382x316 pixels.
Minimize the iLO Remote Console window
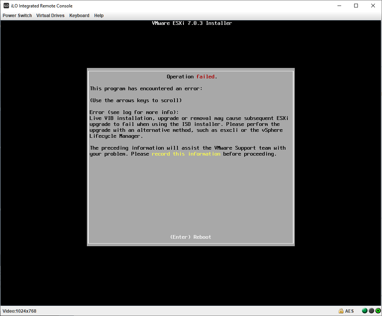click(x=339, y=6)
